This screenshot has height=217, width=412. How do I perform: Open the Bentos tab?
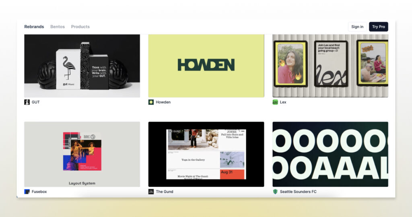coord(58,27)
